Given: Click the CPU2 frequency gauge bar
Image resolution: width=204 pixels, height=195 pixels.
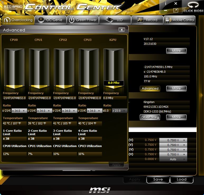Looking at the screenshot, I should coord(64,69).
